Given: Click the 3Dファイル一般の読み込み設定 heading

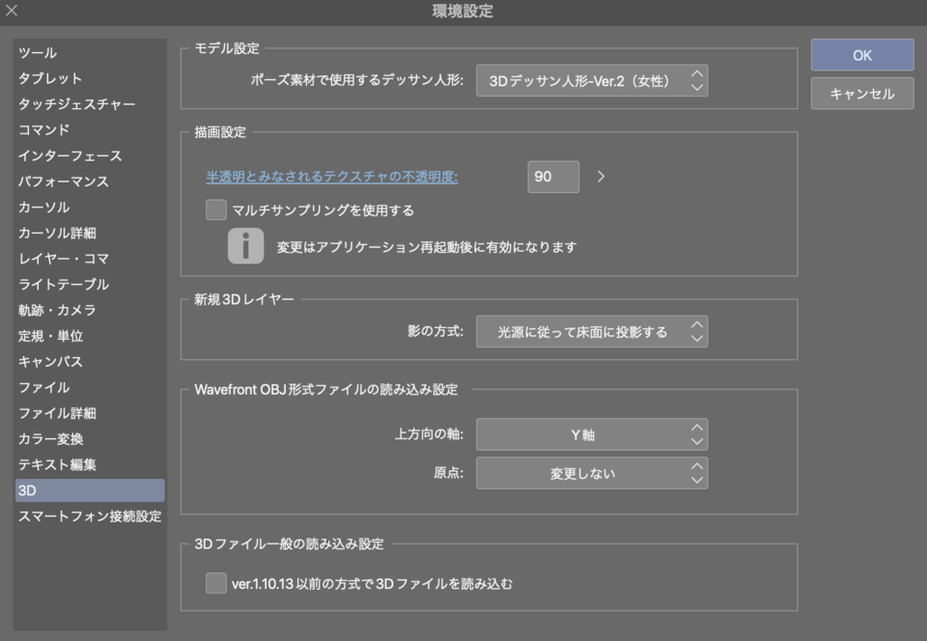Looking at the screenshot, I should (289, 543).
